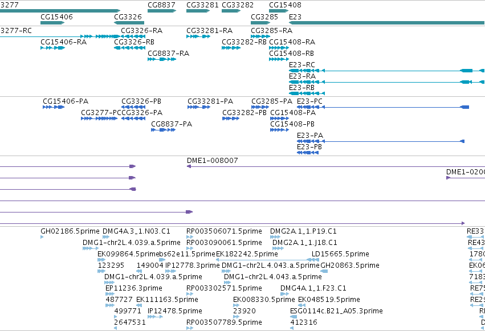This screenshot has width=485, height=331.
Task: Select EST IP12478.5prime
Action: (175, 311)
